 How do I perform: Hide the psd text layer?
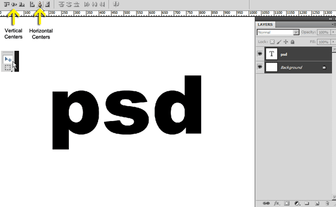tap(260, 54)
